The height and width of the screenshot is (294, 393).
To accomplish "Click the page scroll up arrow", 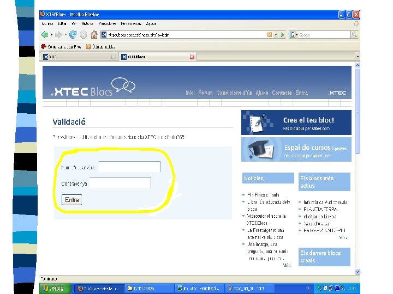I will point(358,65).
